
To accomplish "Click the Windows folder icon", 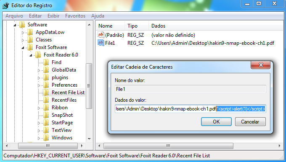I will (x=46, y=138).
